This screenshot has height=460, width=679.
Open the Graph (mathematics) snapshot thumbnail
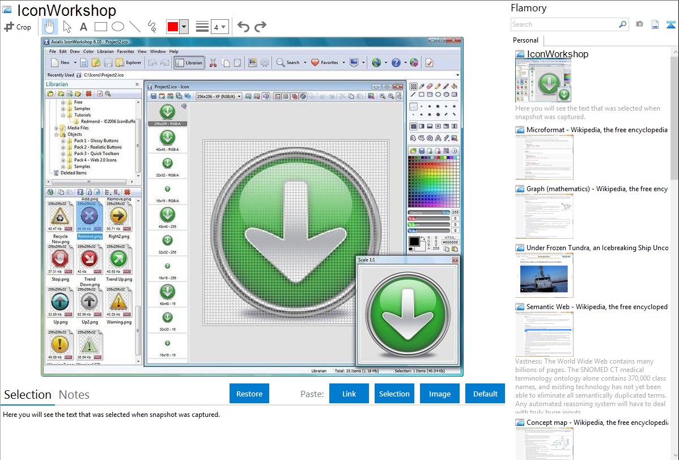click(x=544, y=216)
